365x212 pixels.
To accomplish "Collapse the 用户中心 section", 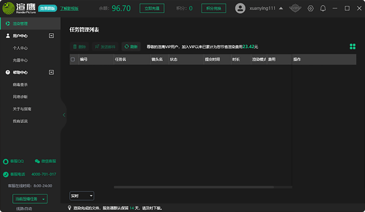I will coord(51,36).
